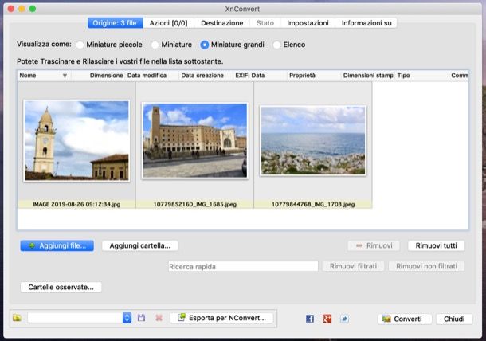Click filename IMAGE 2019-08-26 09:12:34.jpg
The width and height of the screenshot is (486, 341).
click(76, 204)
